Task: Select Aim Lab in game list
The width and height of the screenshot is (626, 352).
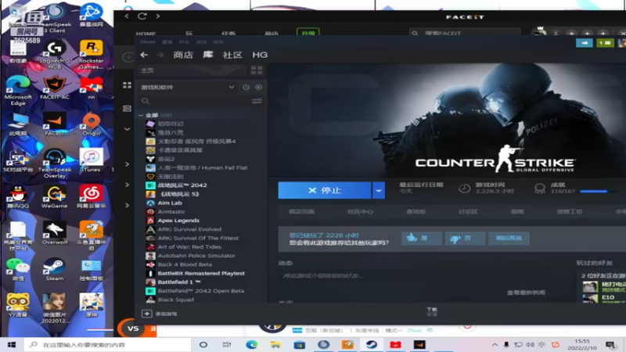Action: click(170, 203)
